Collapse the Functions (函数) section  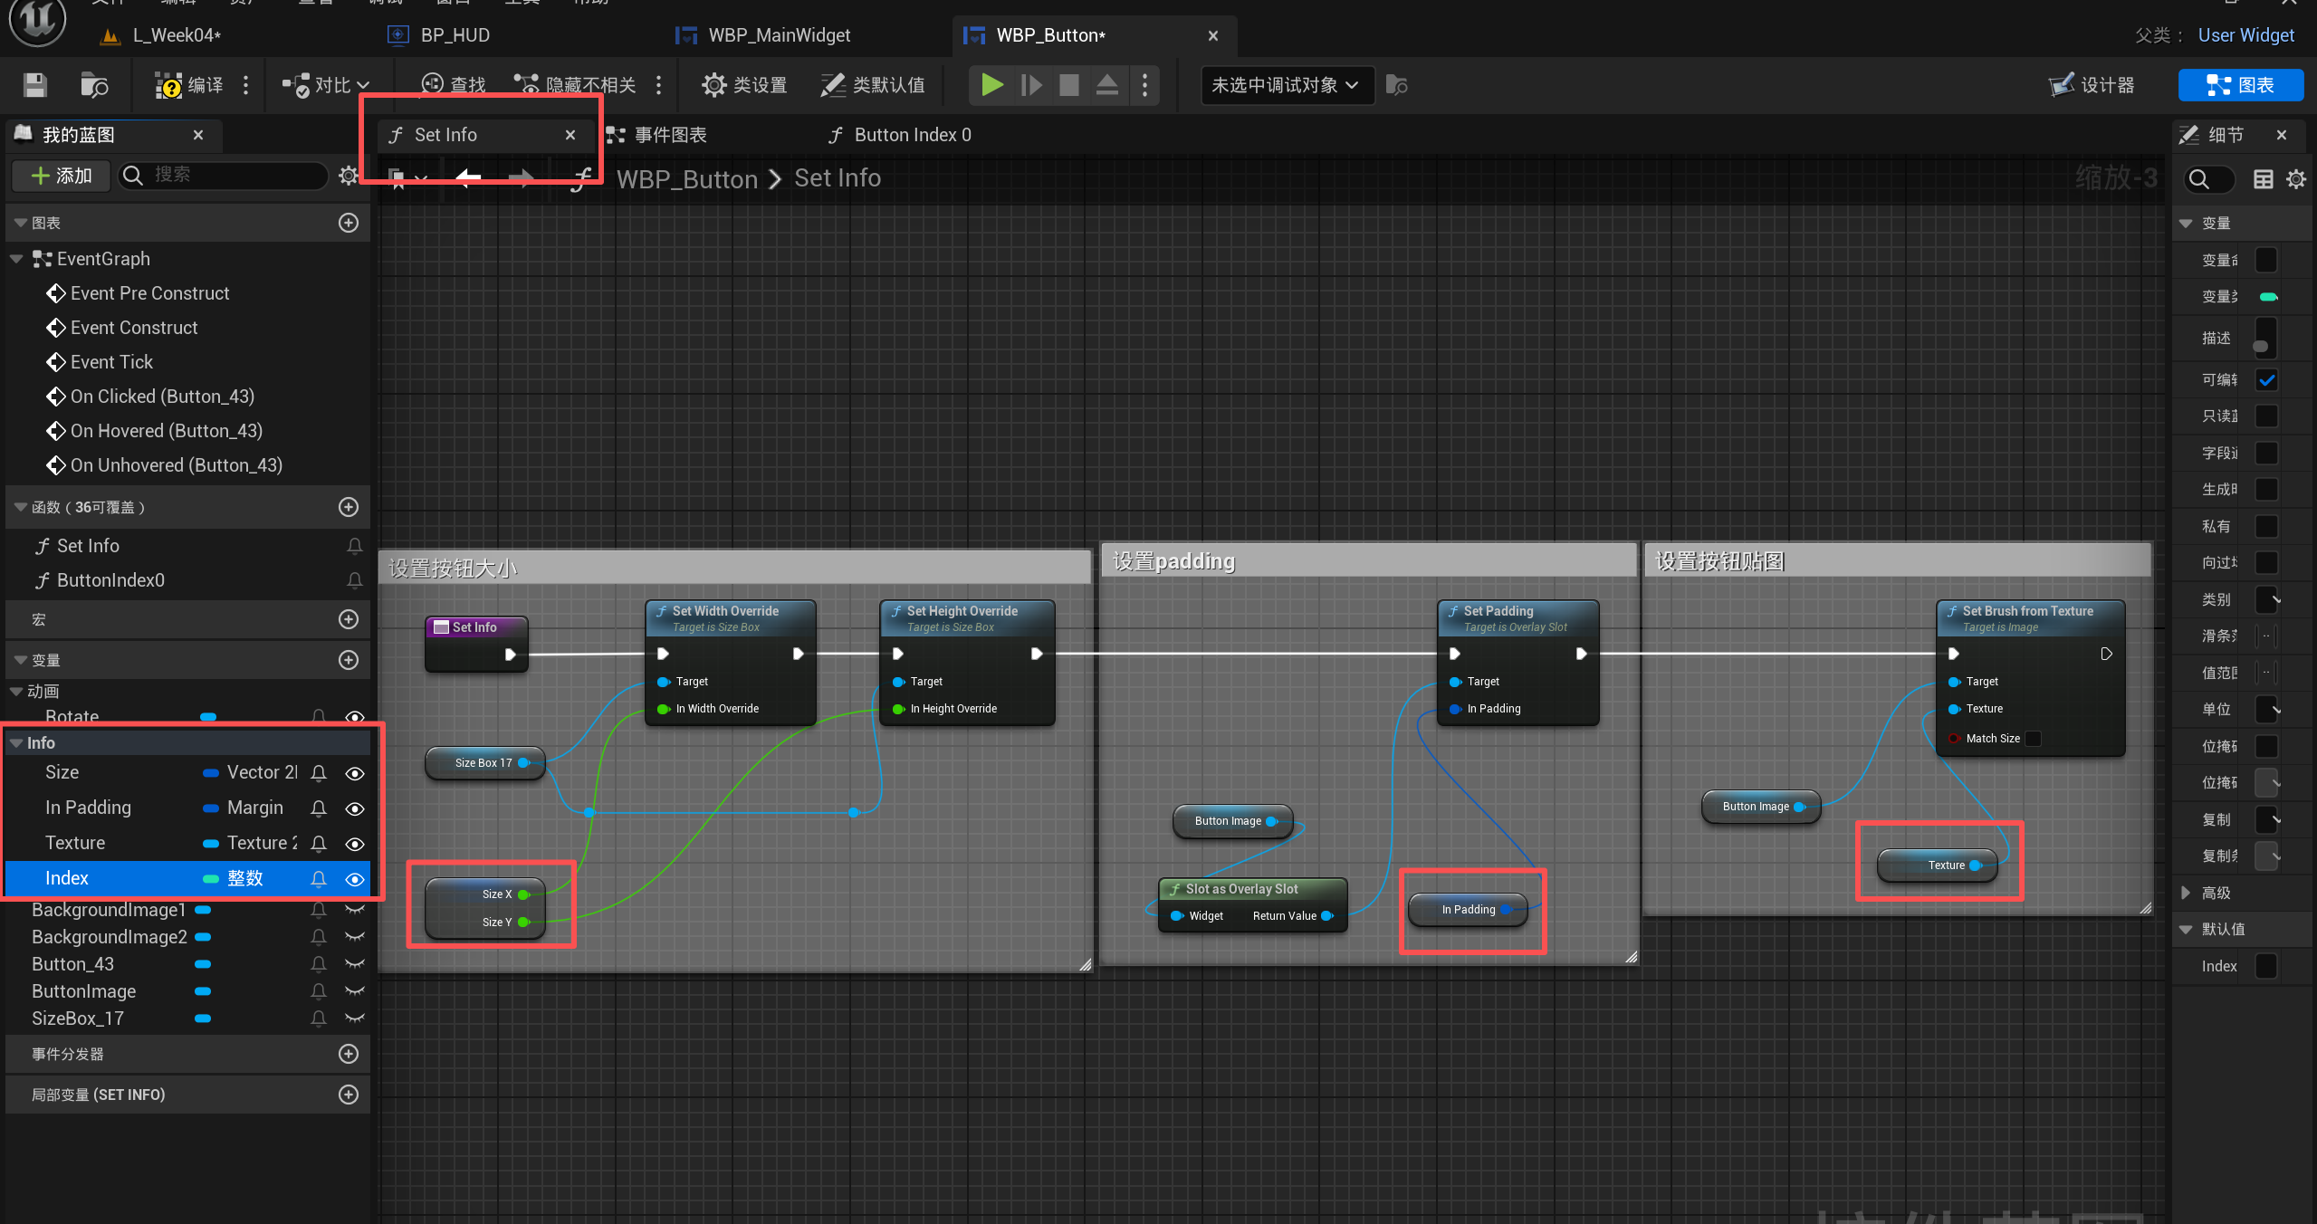coord(20,507)
